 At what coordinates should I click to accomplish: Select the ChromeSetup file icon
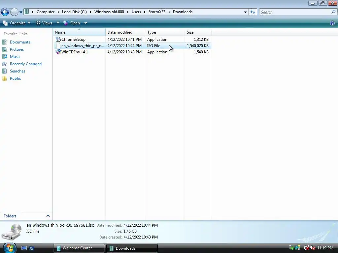click(58, 40)
